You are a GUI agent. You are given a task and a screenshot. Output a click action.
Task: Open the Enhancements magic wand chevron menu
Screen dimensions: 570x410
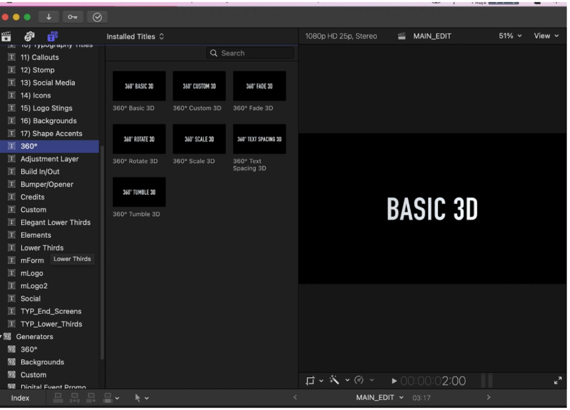(x=347, y=380)
